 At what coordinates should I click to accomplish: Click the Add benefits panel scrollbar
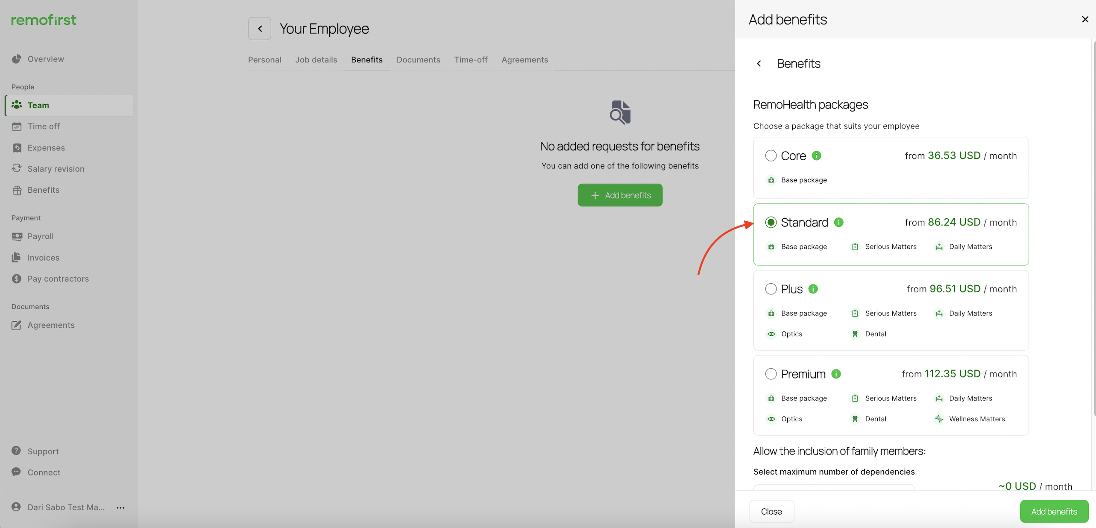pos(1094,229)
